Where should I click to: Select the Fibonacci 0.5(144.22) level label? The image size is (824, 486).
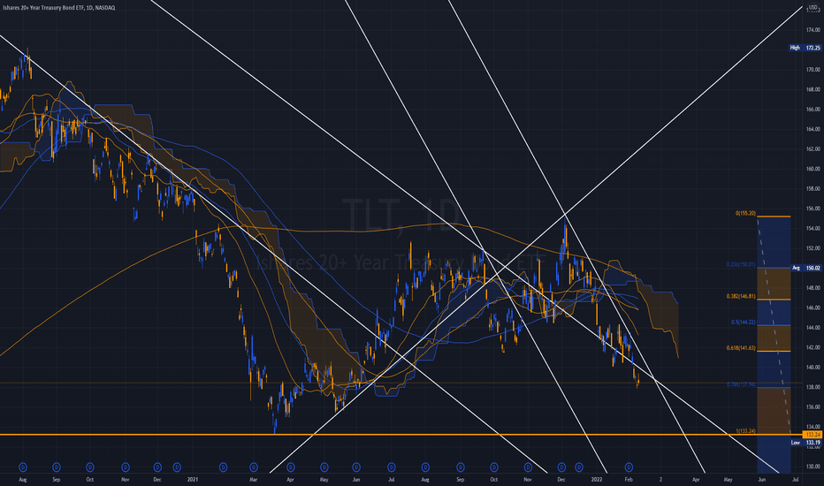point(743,322)
